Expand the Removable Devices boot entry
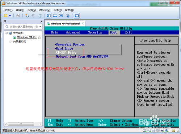Screen dimensions: 181x134 70,44
